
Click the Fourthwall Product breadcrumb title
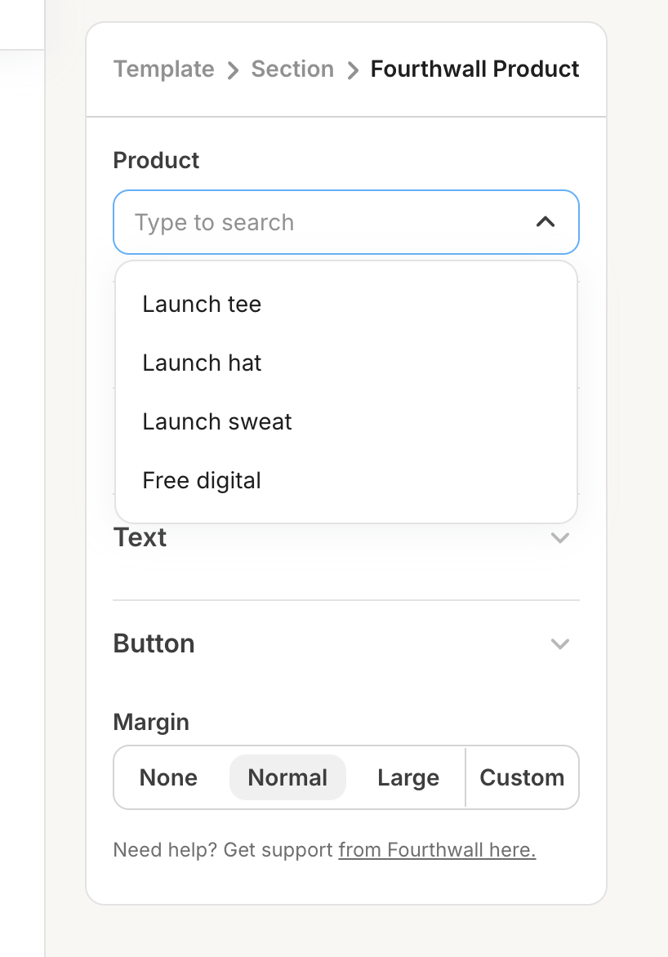click(x=474, y=69)
